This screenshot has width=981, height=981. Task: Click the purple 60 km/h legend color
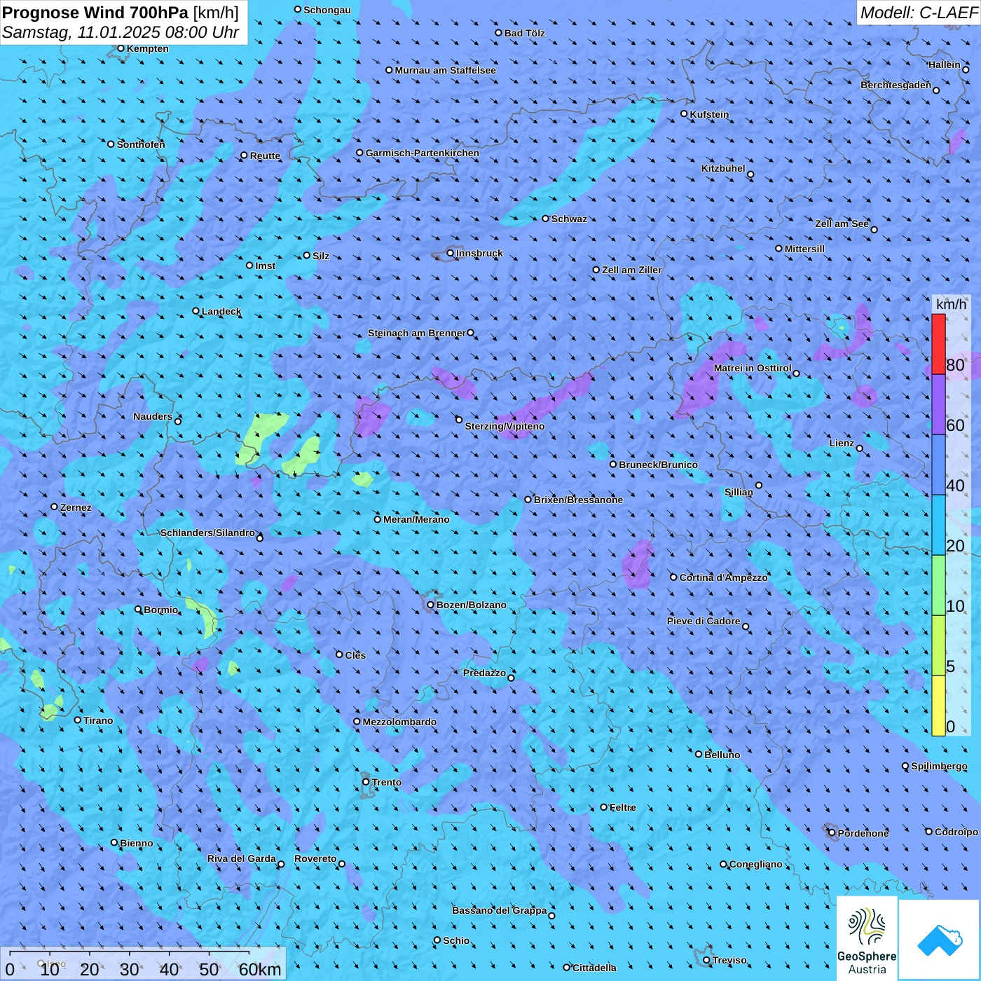(938, 405)
